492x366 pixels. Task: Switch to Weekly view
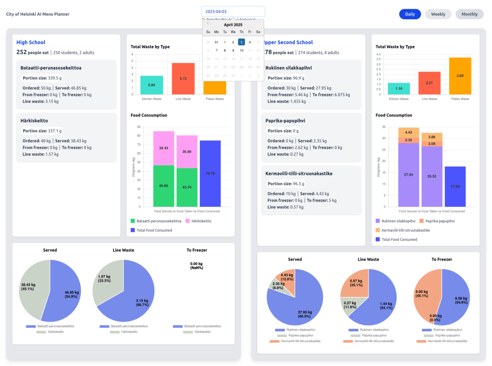[438, 14]
